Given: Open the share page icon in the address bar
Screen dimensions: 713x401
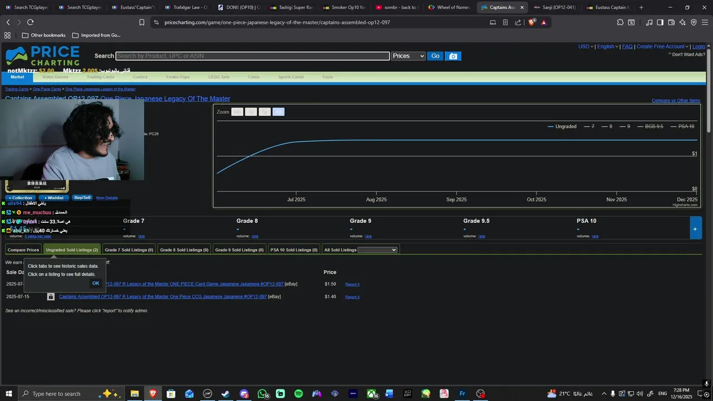Looking at the screenshot, I should point(518,22).
